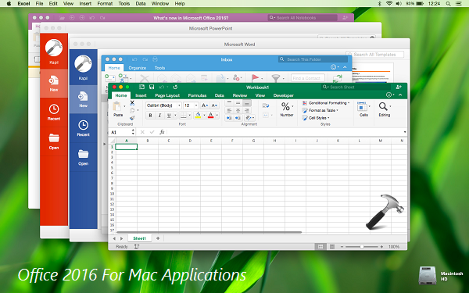Click the Filter funnel icon in Outlook

[x=275, y=78]
